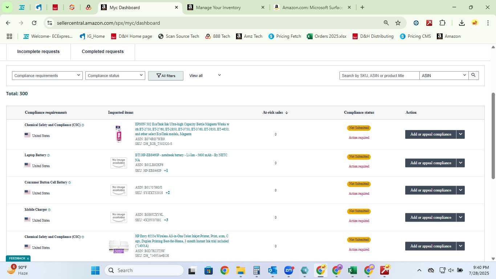The width and height of the screenshot is (496, 279).
Task: Open zoom magnifier in address bar
Action: tap(386, 23)
